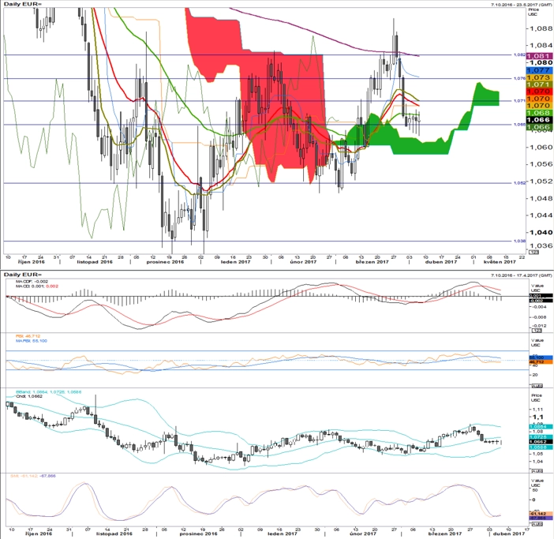Click the Daily EUR= title of lower chart
The image size is (554, 539).
tap(23, 275)
